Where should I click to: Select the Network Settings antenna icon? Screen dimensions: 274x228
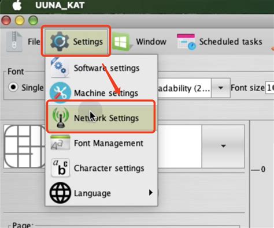(61, 118)
